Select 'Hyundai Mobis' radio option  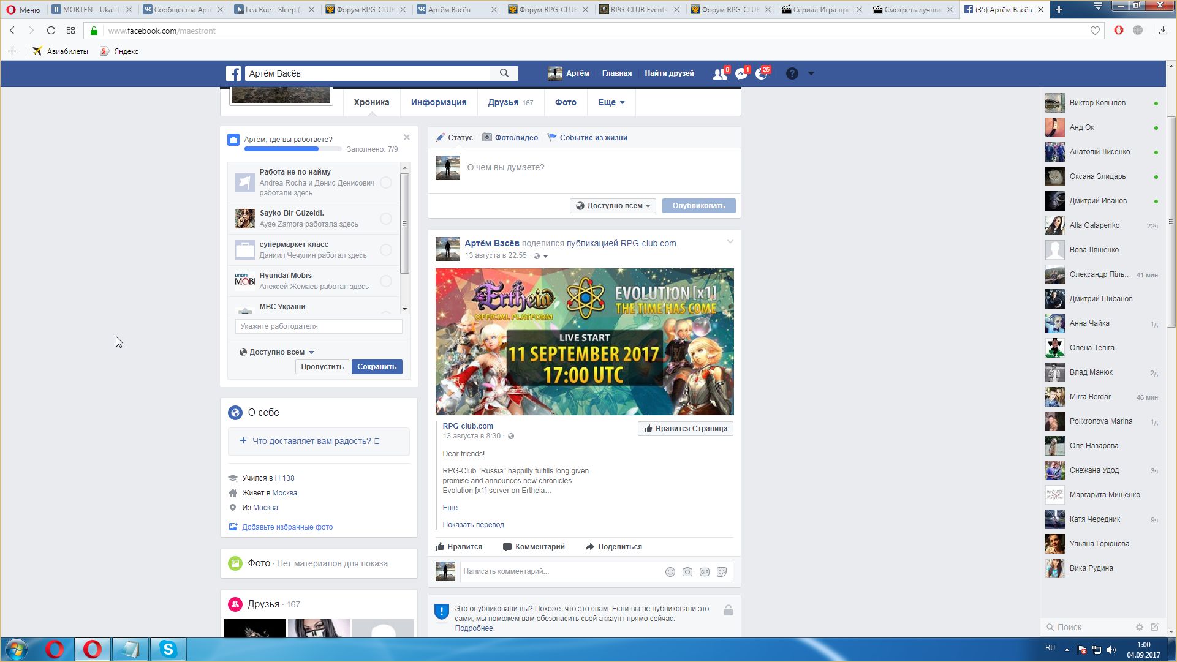click(386, 281)
